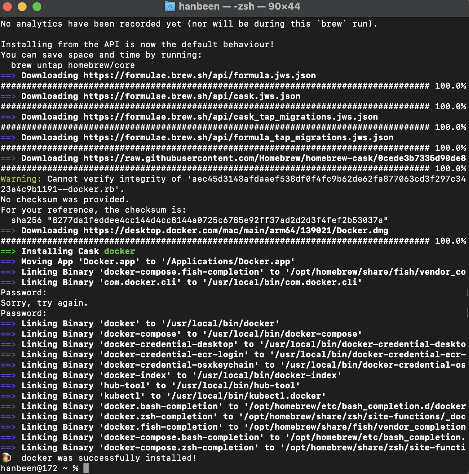Click the first 'Password:' prompt line

point(24,292)
